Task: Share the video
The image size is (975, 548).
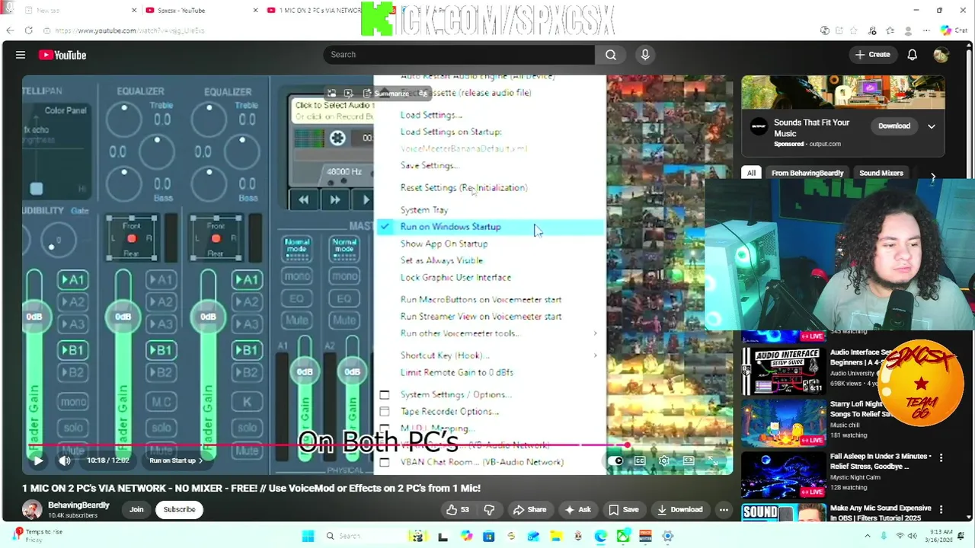Action: [x=529, y=509]
